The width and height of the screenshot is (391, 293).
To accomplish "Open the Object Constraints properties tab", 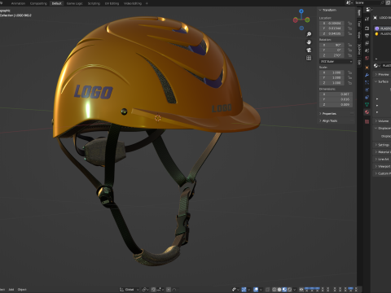I will click(x=367, y=97).
